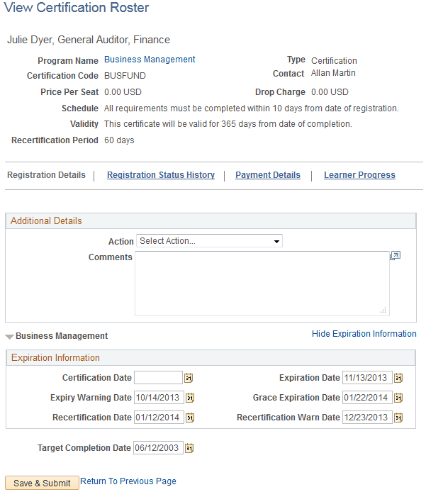
Task: Switch to Payment Details tab
Action: pyautogui.click(x=268, y=175)
